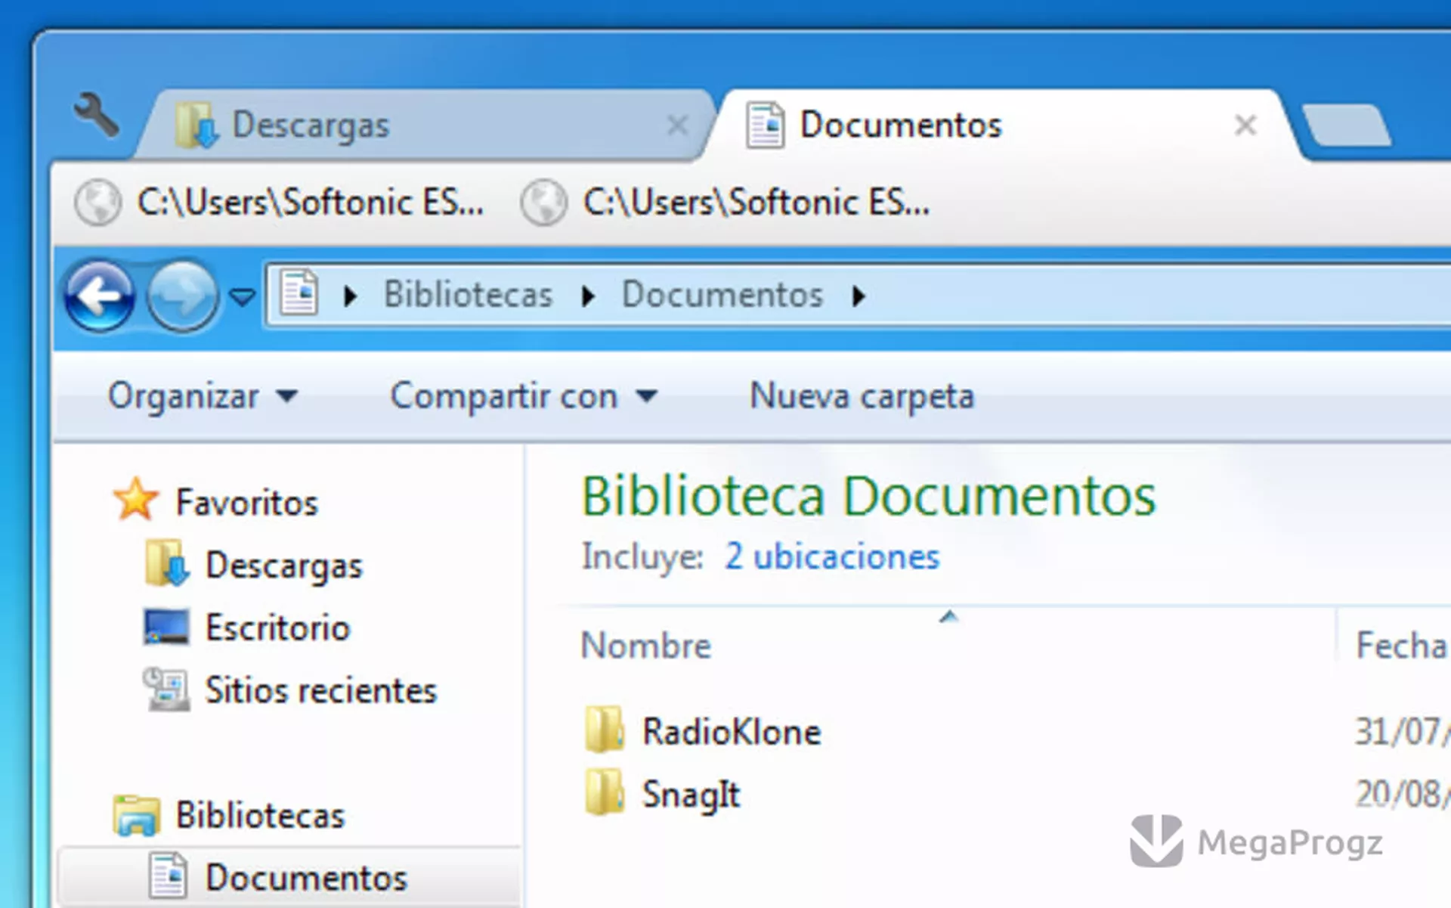The width and height of the screenshot is (1451, 908).
Task: Click the library icon in address bar
Action: pos(299,293)
